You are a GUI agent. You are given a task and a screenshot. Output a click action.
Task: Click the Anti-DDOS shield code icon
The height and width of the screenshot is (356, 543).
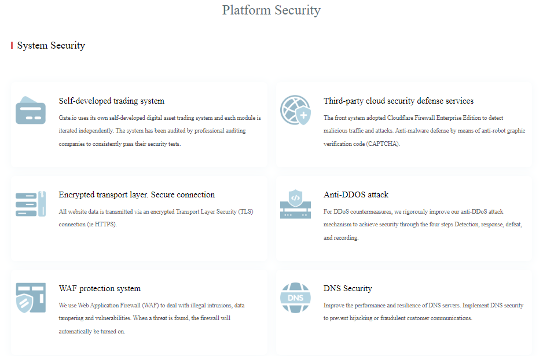tap(295, 204)
